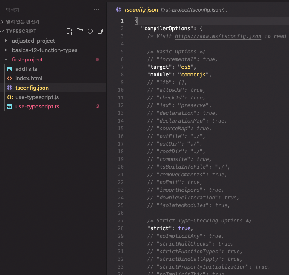Image resolution: width=289 pixels, height=275 pixels.
Task: Click the JS icon beside use-typescript.js
Action: coord(10,97)
